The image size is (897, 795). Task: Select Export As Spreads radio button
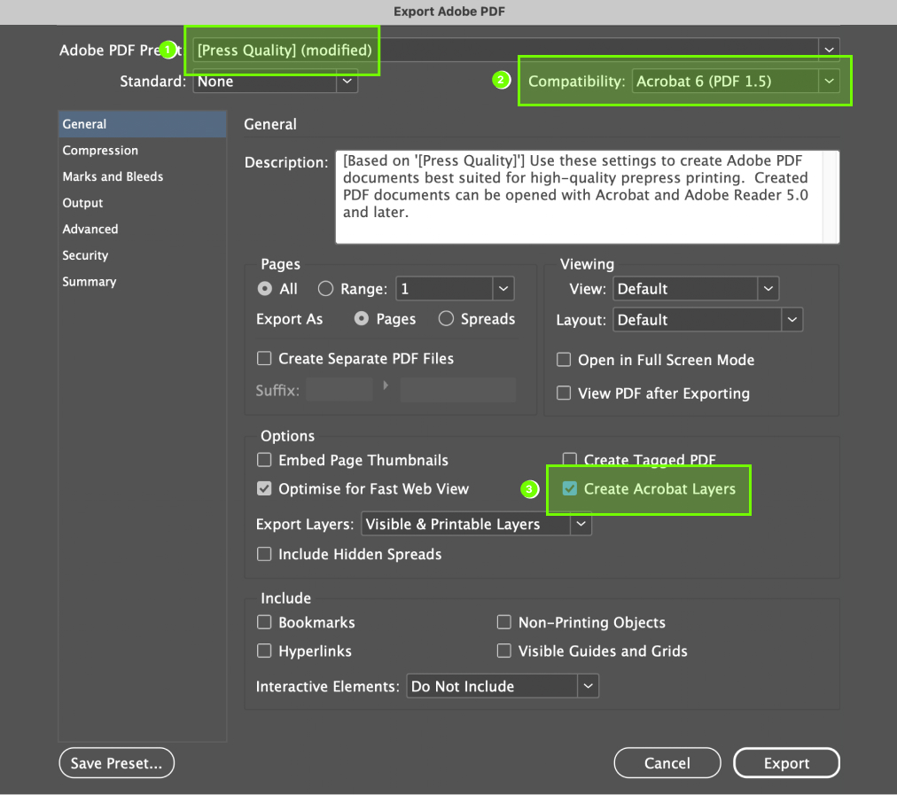point(446,318)
